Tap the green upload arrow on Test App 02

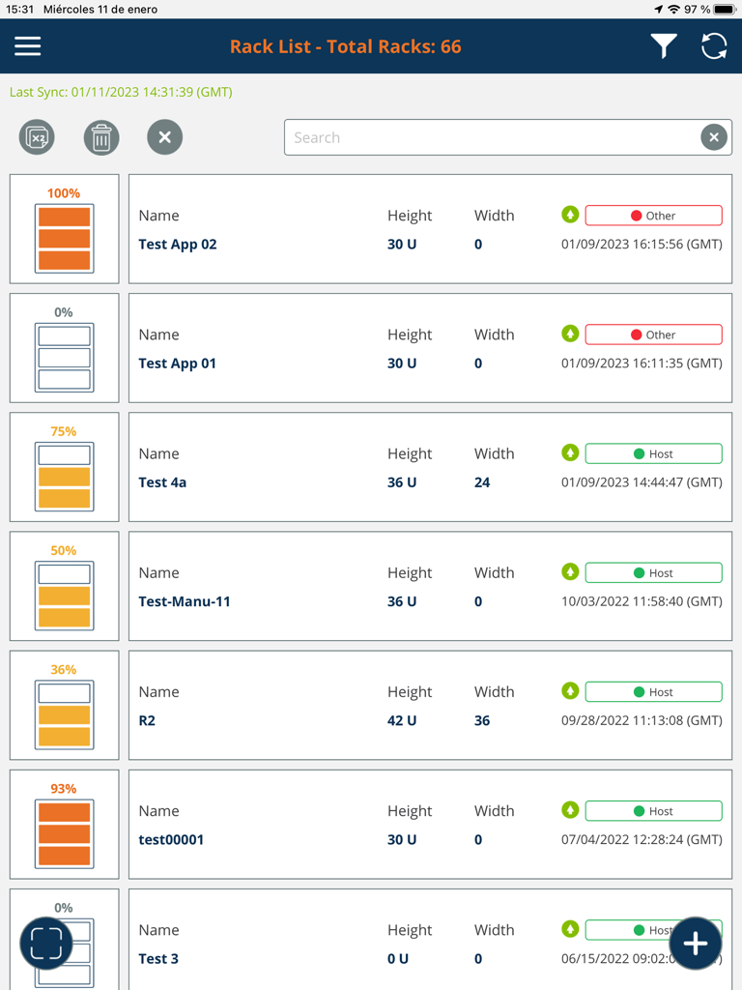(x=570, y=215)
